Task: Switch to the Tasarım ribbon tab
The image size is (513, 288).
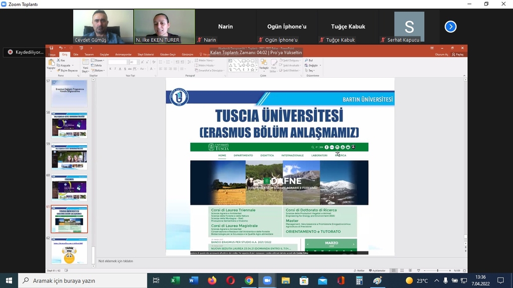Action: pos(89,54)
